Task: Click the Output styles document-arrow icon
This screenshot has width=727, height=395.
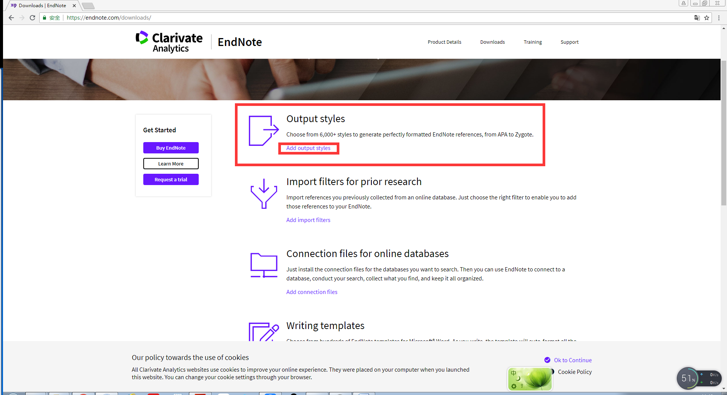Action: pos(264,130)
